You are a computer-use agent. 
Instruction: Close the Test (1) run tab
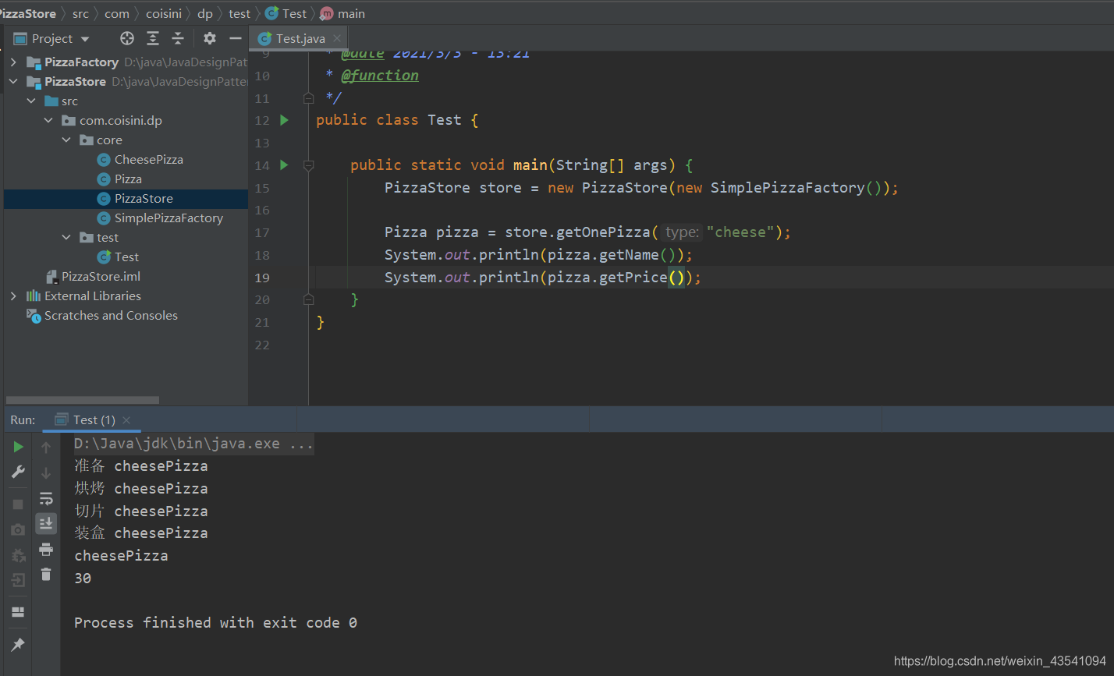[126, 419]
